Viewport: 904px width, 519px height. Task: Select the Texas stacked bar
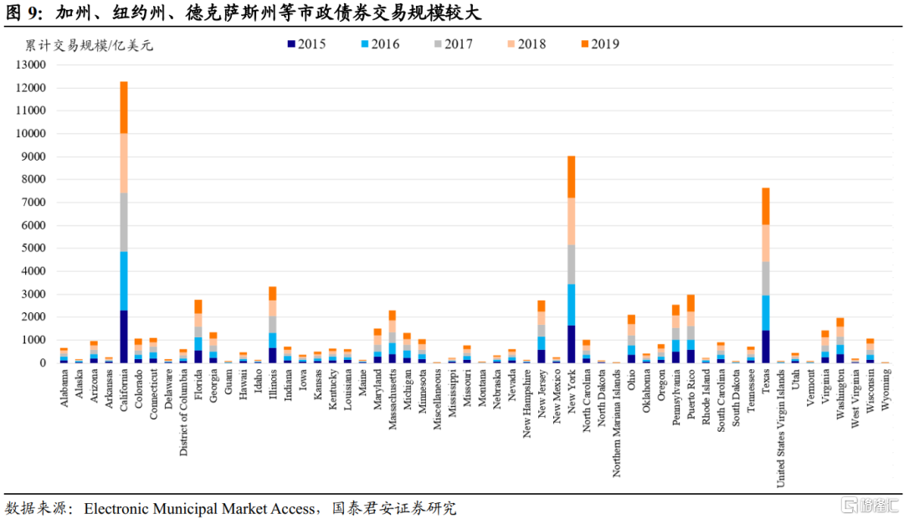click(x=766, y=275)
